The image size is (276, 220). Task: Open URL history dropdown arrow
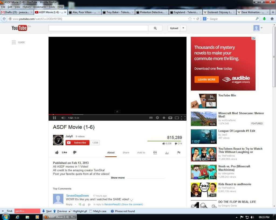click(x=194, y=19)
